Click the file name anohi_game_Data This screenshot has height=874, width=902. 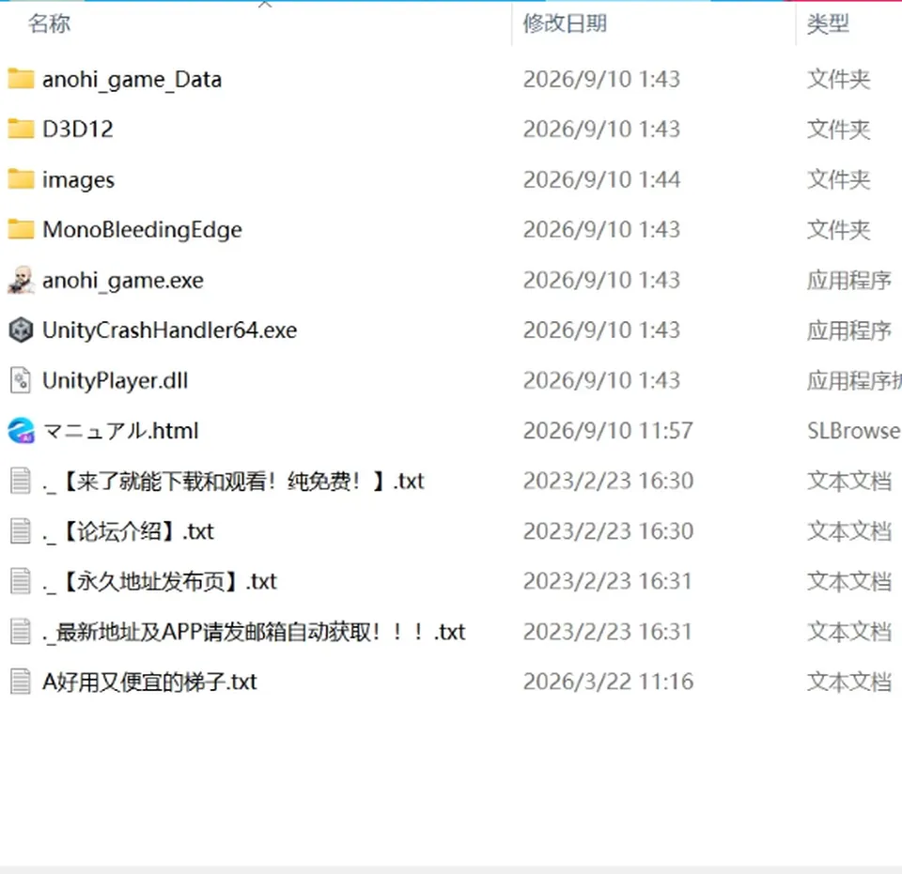(132, 79)
